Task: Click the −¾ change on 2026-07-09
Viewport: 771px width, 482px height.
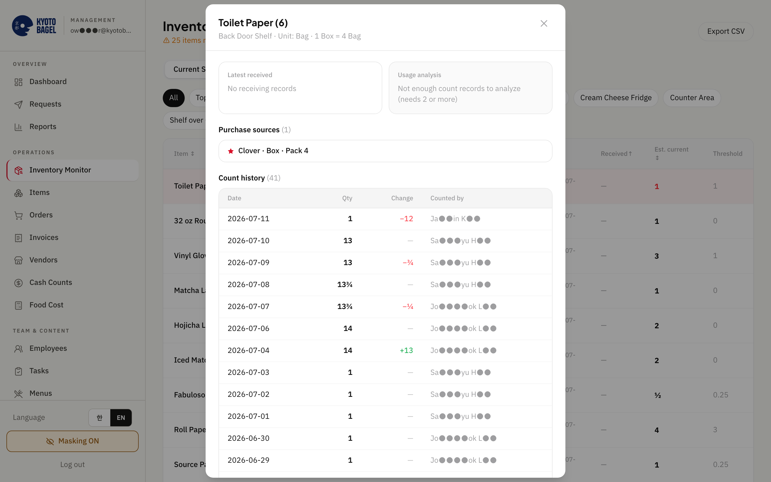Action: pyautogui.click(x=408, y=263)
